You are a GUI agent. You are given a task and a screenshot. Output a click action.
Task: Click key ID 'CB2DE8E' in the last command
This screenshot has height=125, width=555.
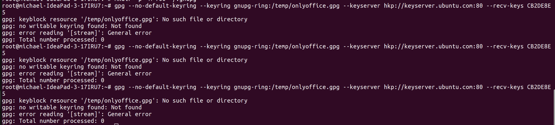coord(539,87)
